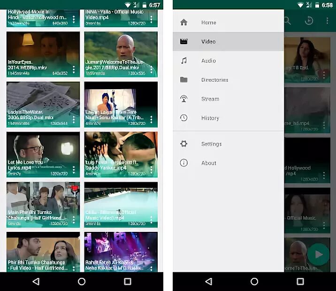Screen dimensions: 336x291
Task: Open Directories in the drawer
Action: click(x=228, y=80)
